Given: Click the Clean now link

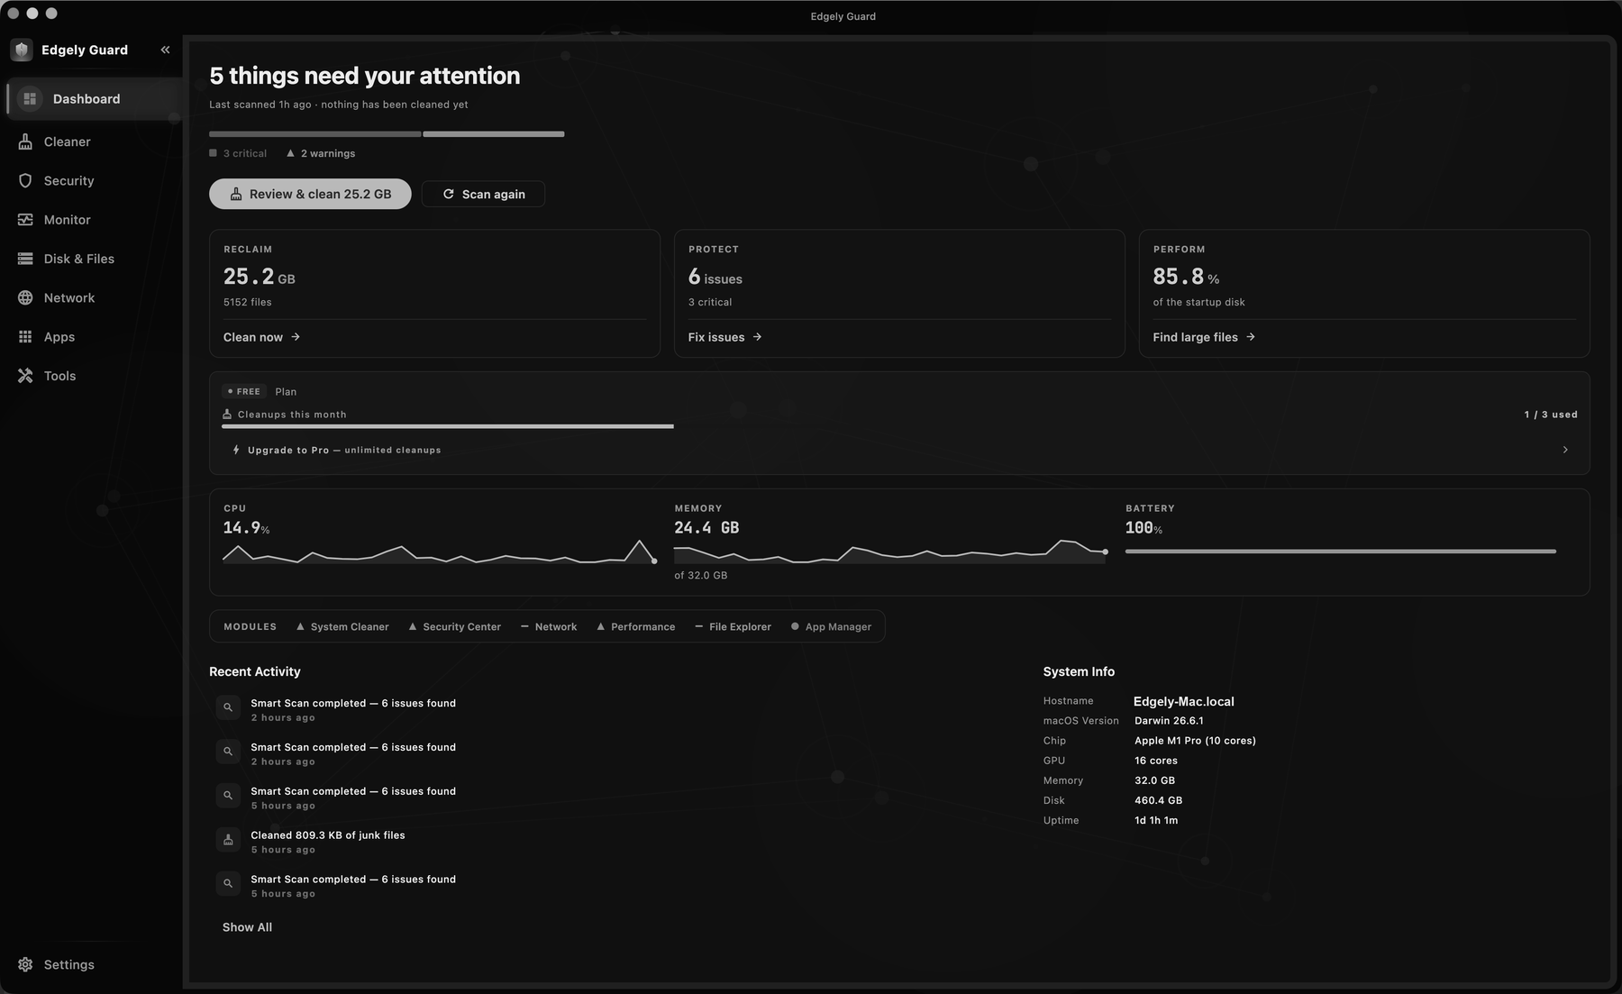Looking at the screenshot, I should [x=261, y=337].
